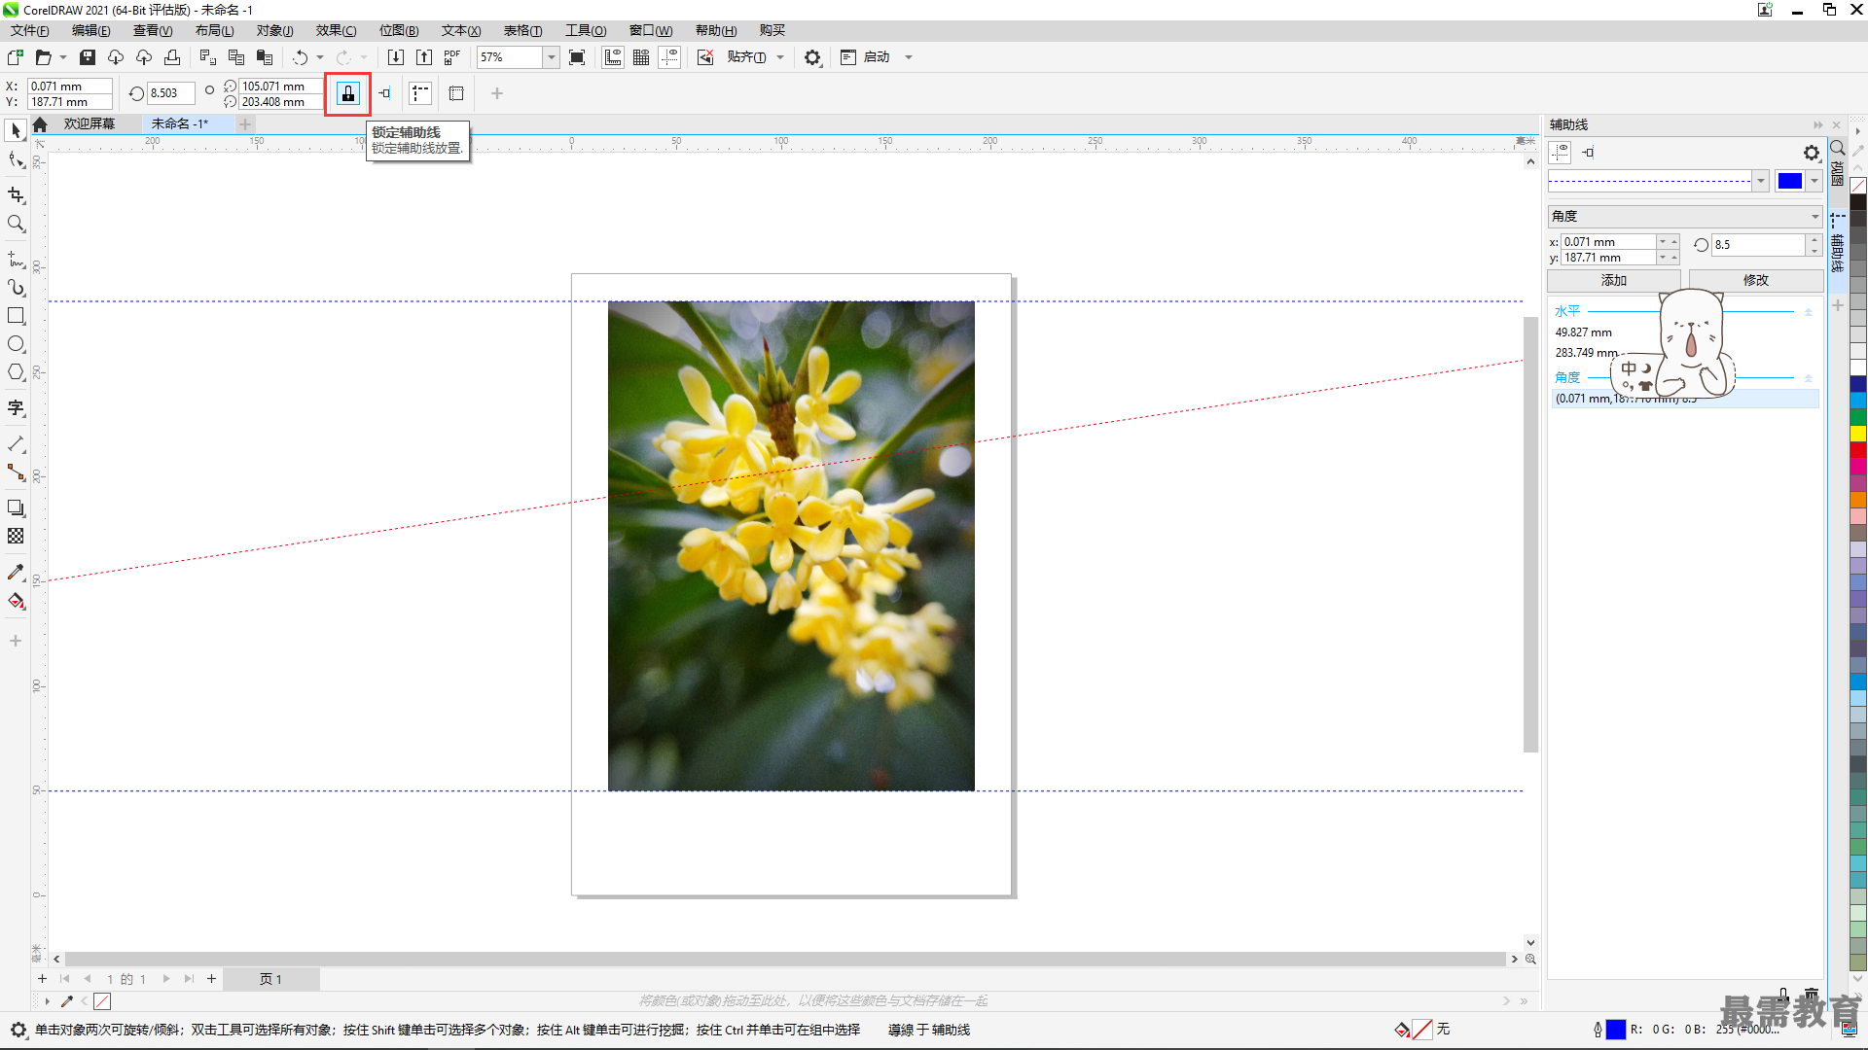
Task: Add a page with plus at left
Action: click(x=42, y=979)
